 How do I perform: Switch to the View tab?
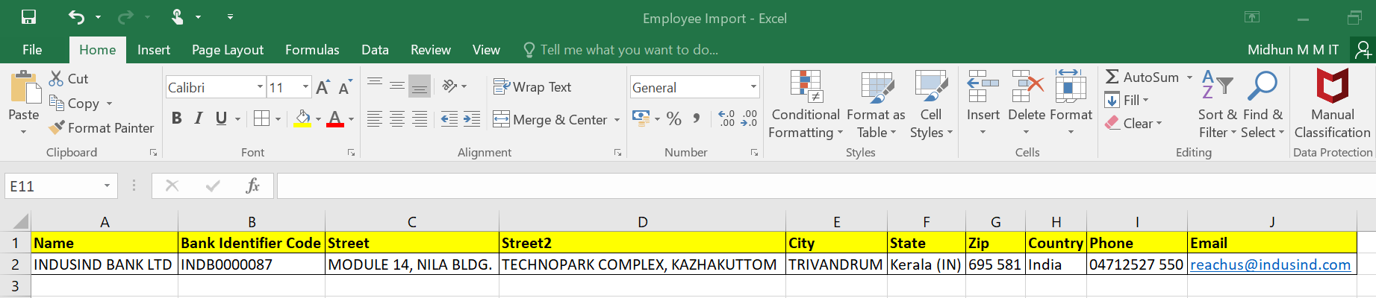click(486, 50)
